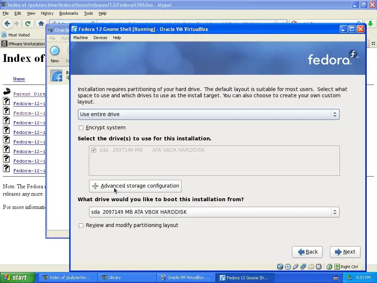Click the on-screen keyboard tray icon
This screenshot has width=377, height=283.
(336, 278)
